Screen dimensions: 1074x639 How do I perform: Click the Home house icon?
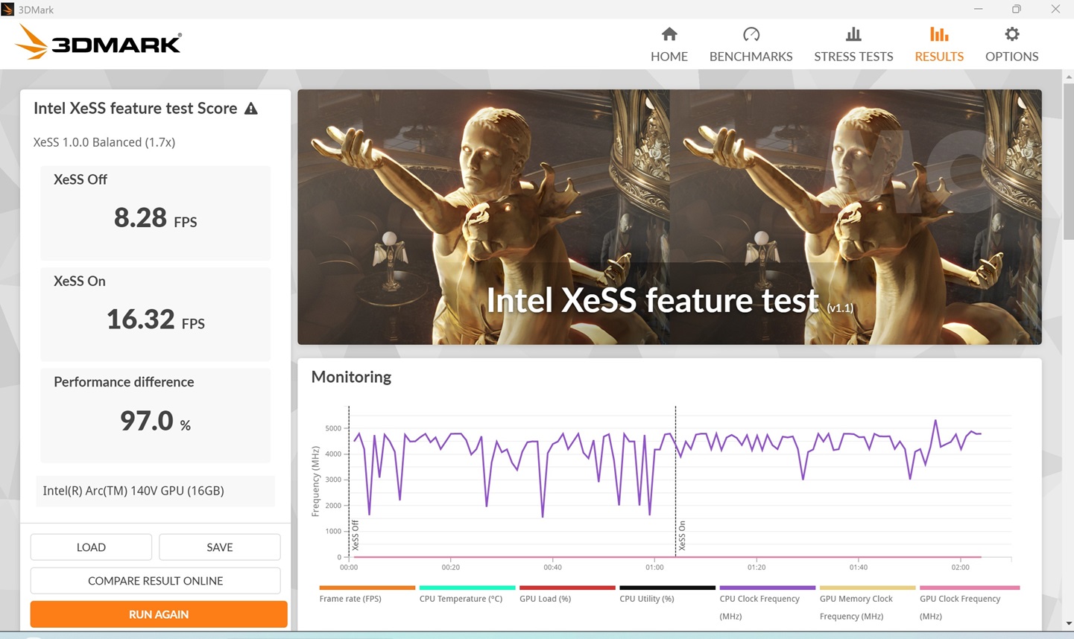pos(669,34)
